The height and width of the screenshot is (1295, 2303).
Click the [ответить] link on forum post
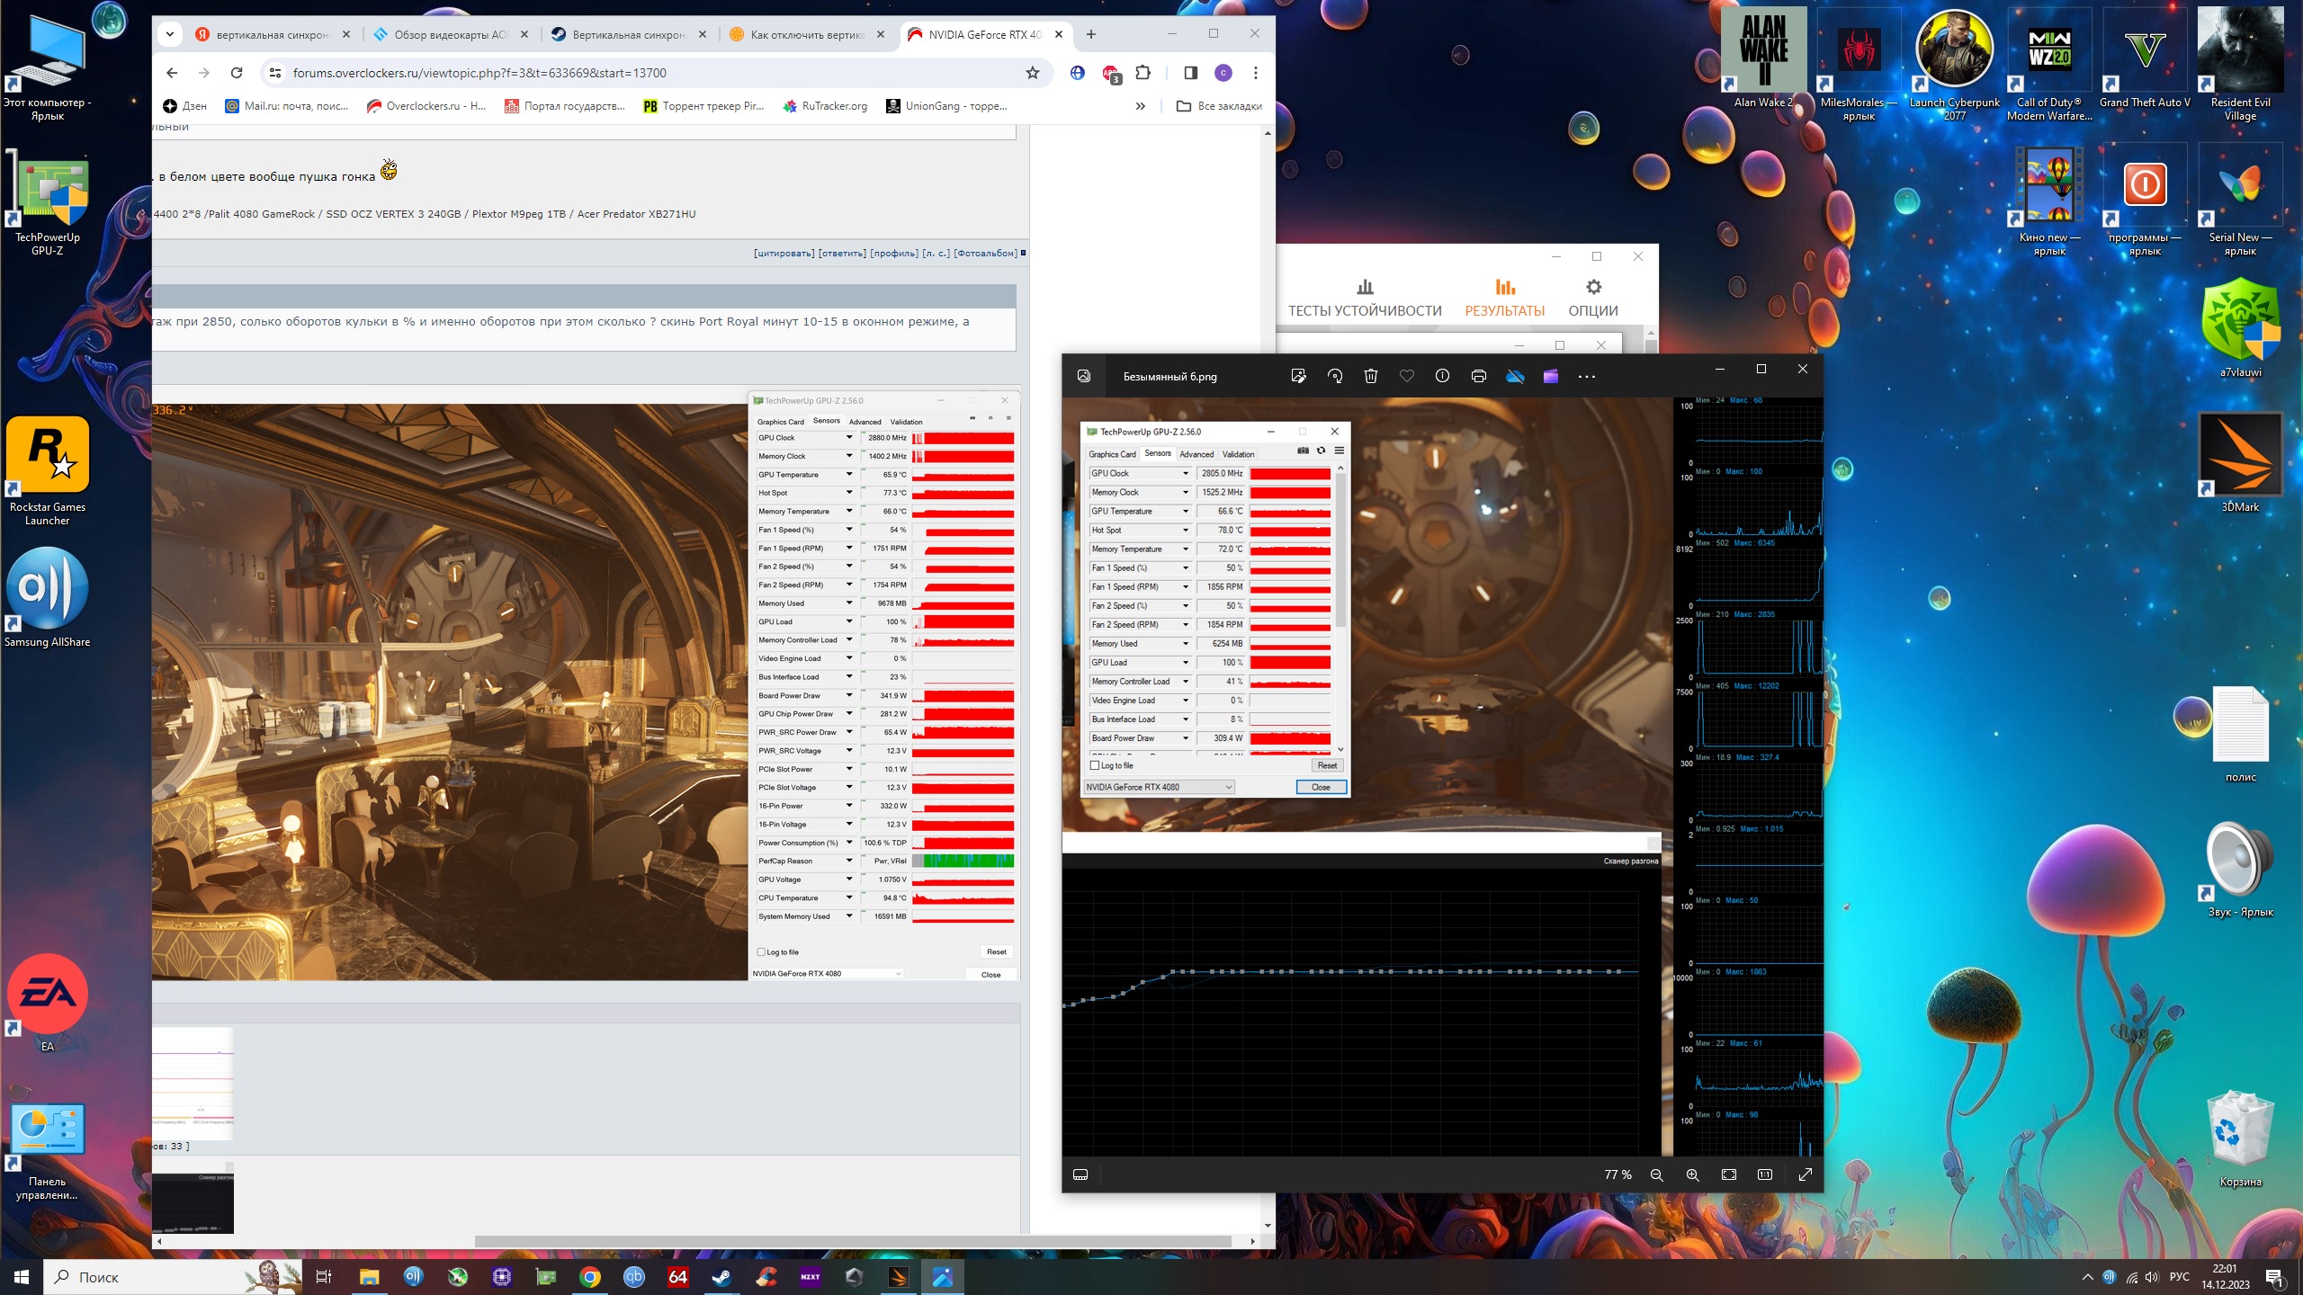click(x=842, y=254)
